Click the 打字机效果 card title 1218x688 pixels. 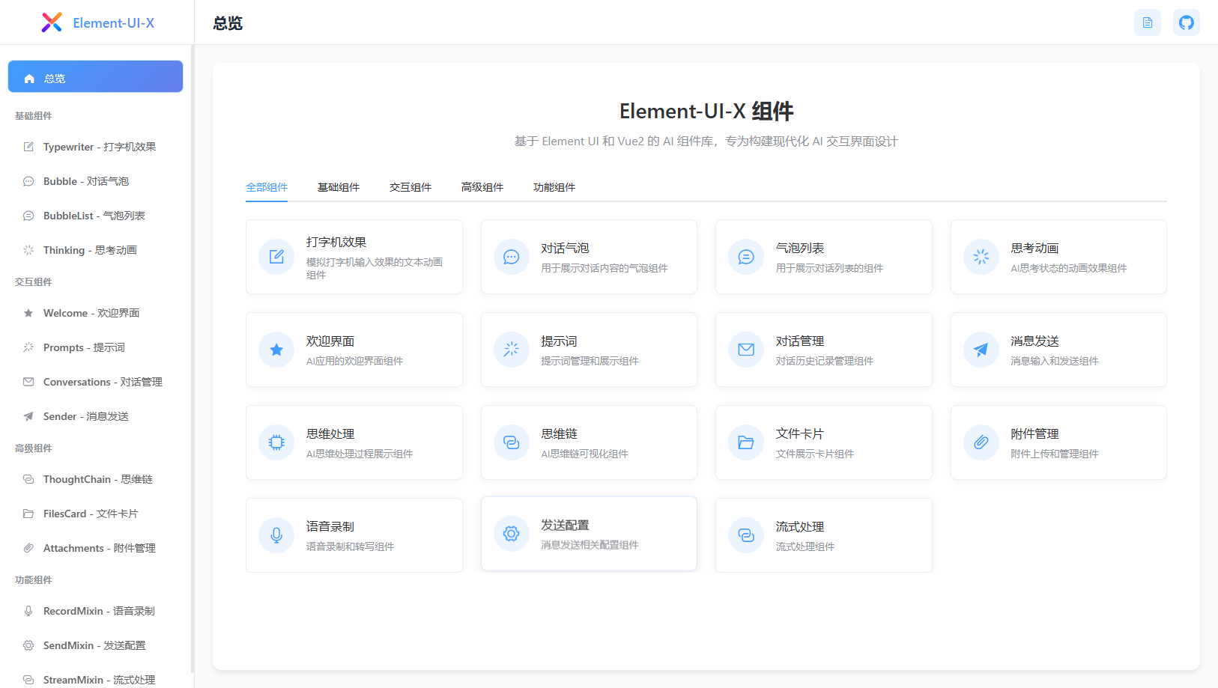pos(336,243)
